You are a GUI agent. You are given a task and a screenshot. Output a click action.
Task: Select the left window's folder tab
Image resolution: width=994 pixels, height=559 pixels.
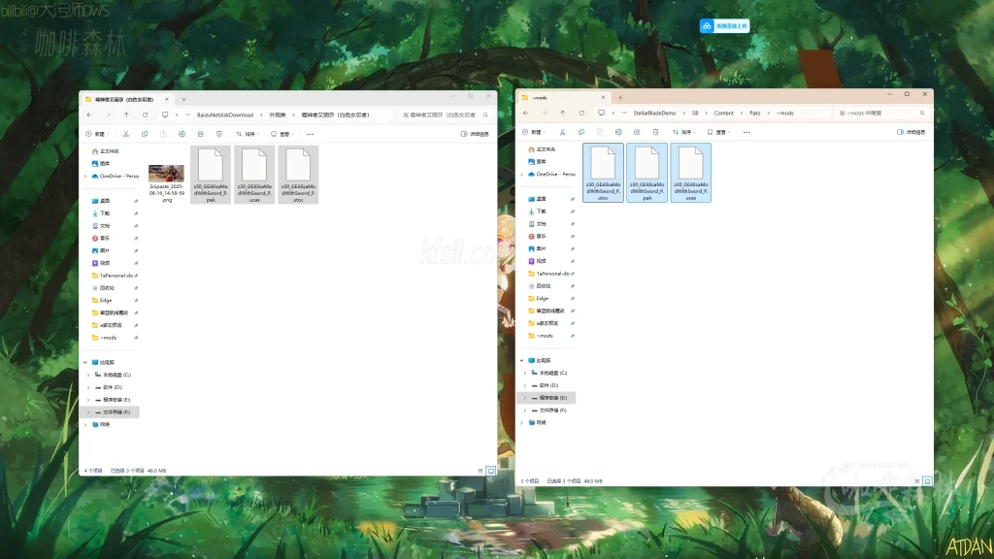[125, 100]
